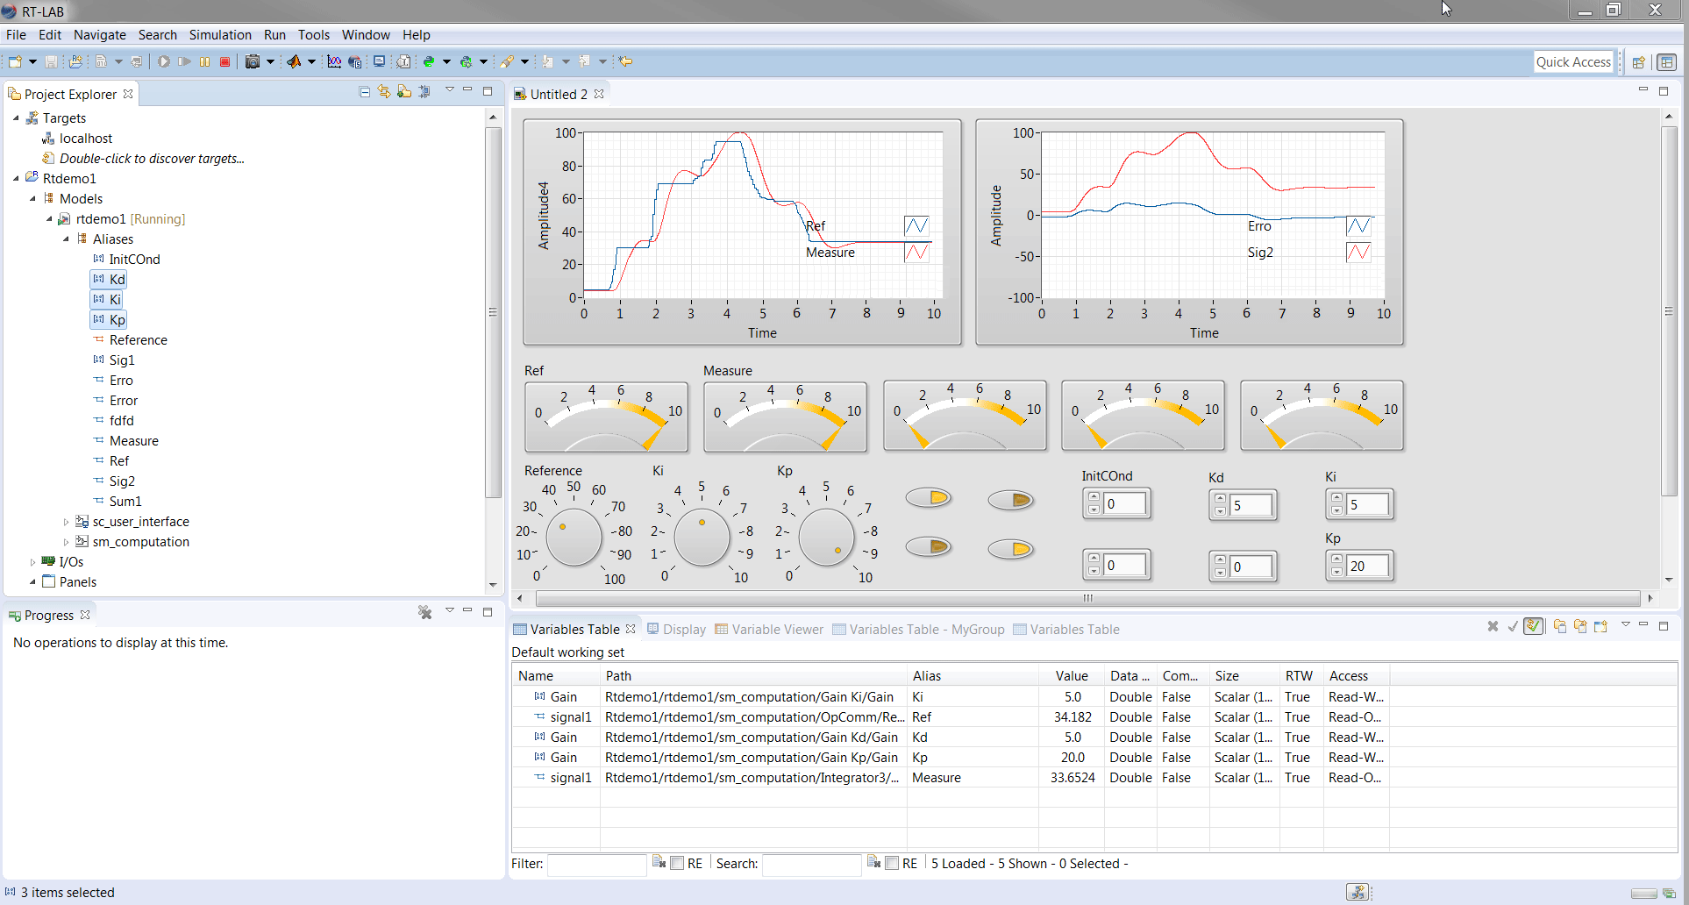This screenshot has width=1689, height=905.
Task: Expand the sc_user_interface node
Action: (x=66, y=522)
